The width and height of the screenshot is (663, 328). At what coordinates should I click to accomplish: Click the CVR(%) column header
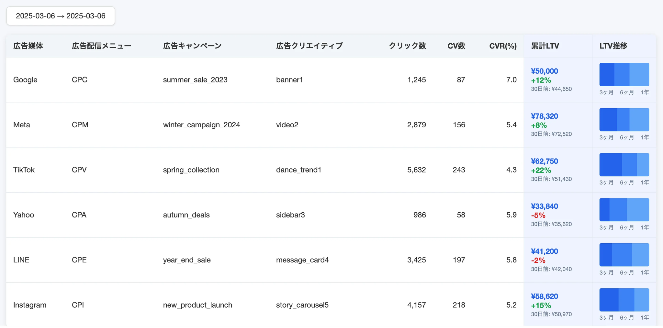click(x=503, y=46)
